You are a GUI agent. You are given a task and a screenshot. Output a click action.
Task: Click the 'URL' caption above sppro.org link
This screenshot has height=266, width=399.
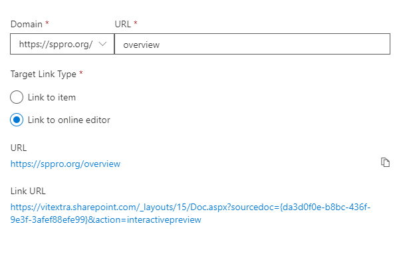pyautogui.click(x=19, y=148)
